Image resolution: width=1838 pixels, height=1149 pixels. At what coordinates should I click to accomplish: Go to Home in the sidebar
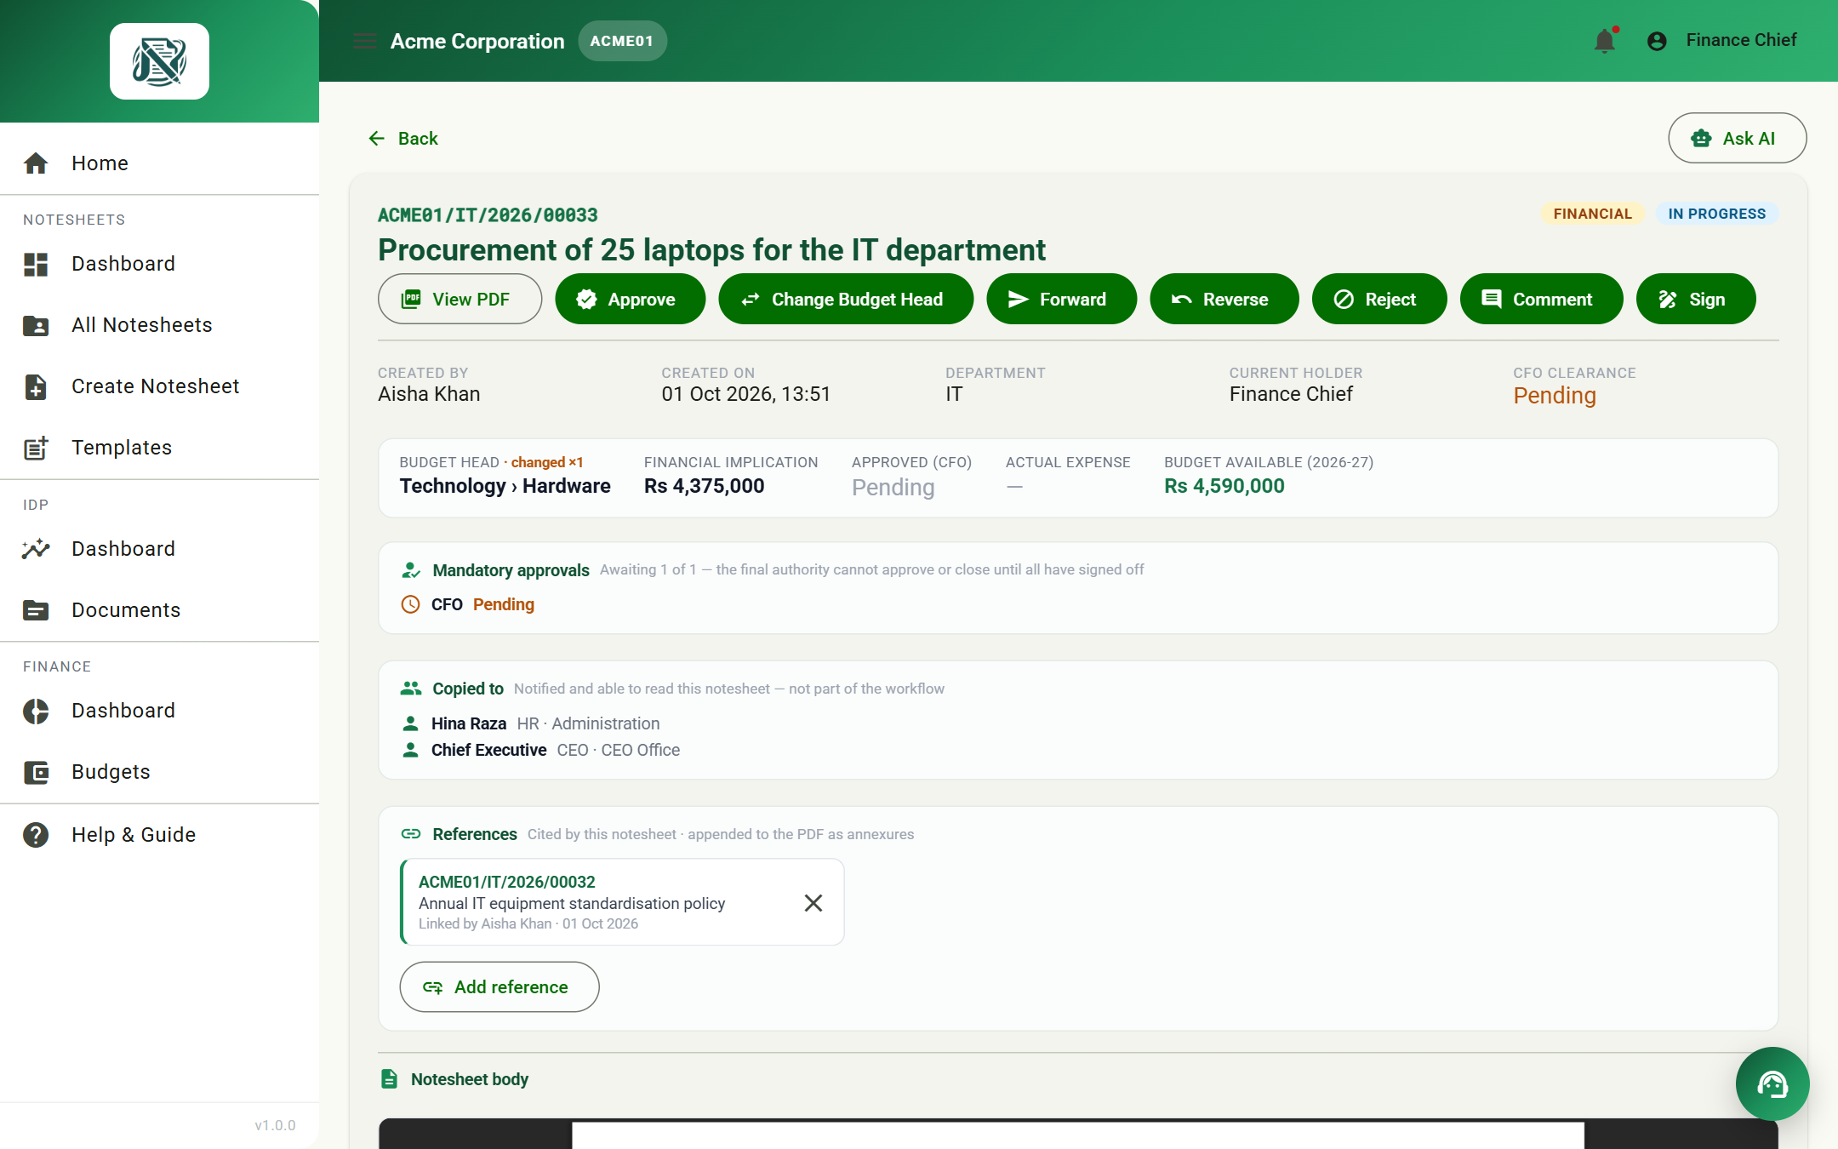tap(159, 163)
